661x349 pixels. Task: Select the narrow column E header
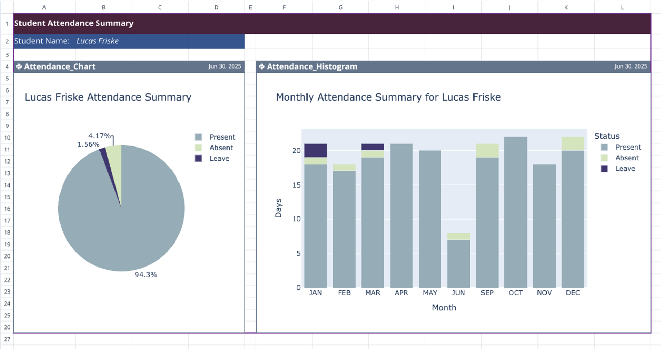click(250, 7)
